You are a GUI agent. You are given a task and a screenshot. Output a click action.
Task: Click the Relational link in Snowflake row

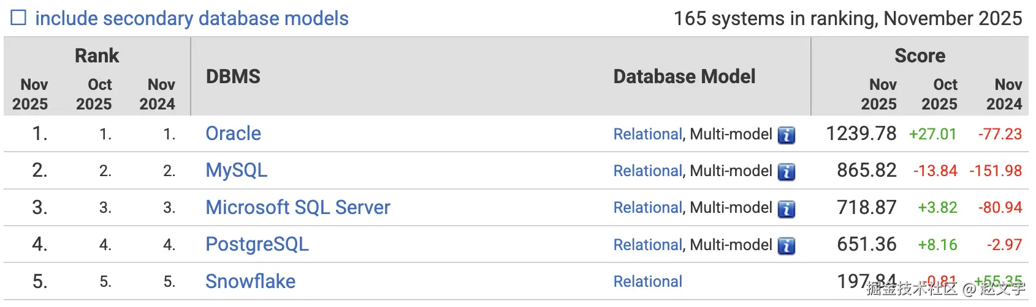(x=647, y=282)
